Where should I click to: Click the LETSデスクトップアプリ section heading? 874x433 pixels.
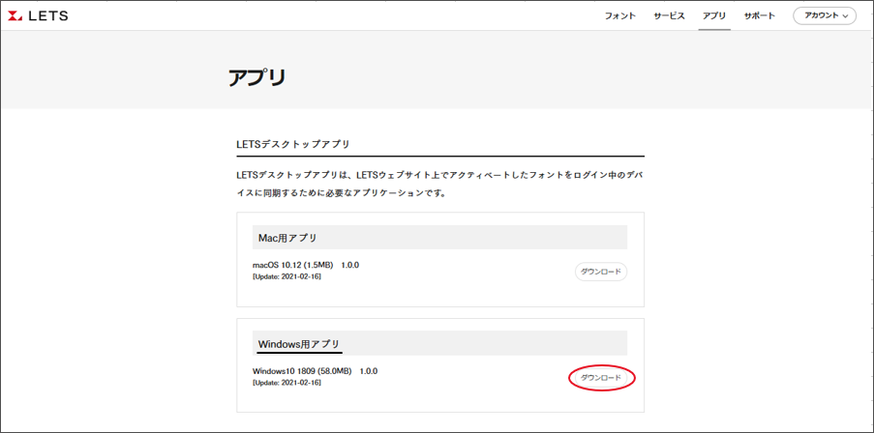pos(292,144)
